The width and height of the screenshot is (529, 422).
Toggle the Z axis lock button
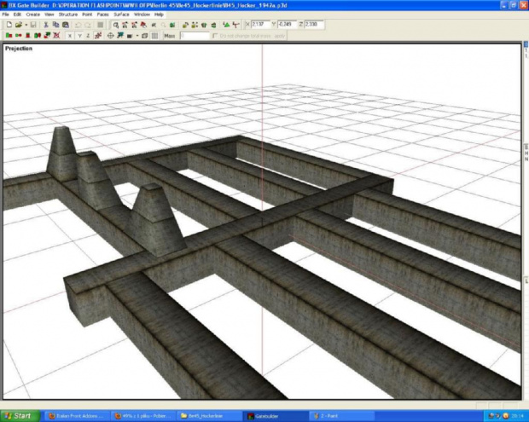(87, 37)
